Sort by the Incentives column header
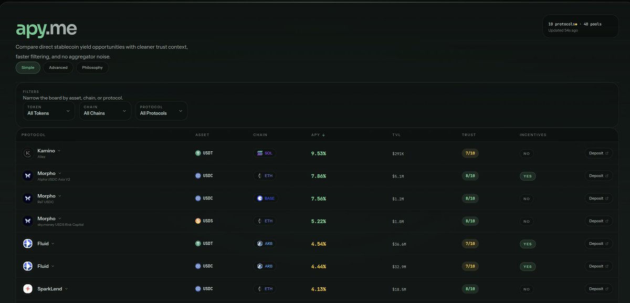The height and width of the screenshot is (303, 630). (533, 135)
